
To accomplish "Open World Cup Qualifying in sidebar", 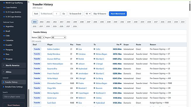I will pos(14,3).
